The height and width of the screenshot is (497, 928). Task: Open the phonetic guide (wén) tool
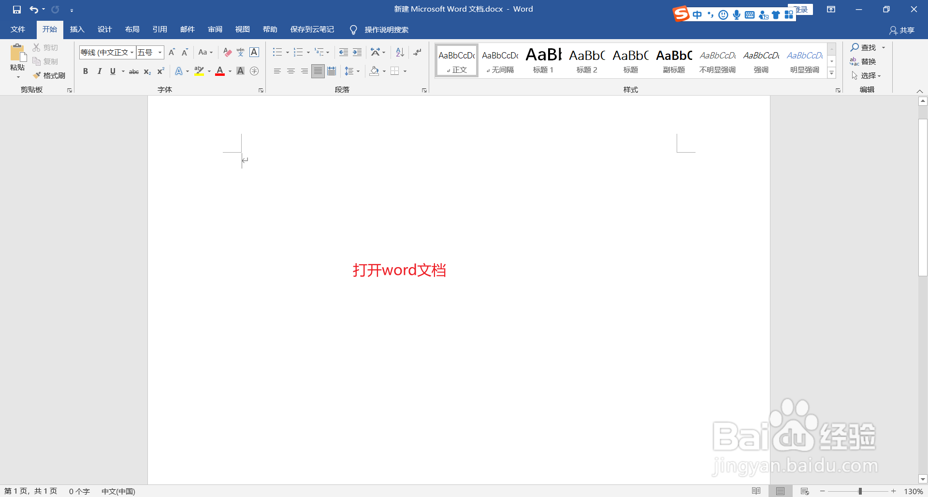241,52
